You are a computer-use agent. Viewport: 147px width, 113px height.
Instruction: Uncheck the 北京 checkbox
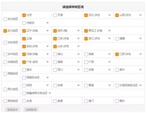coord(24,15)
